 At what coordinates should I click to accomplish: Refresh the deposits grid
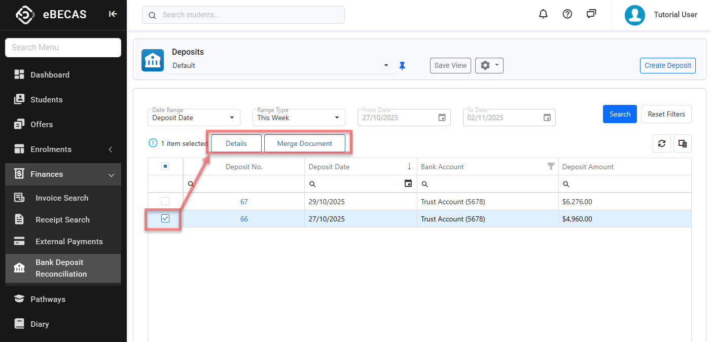[662, 143]
